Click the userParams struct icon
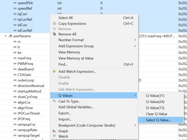187x140 pixels. (10, 36)
